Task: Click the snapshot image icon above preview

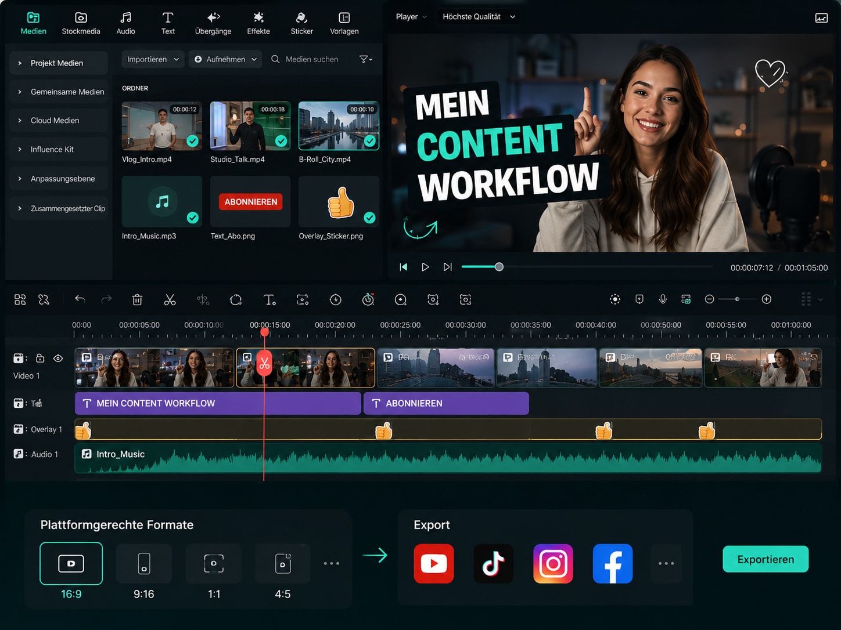Action: [821, 18]
